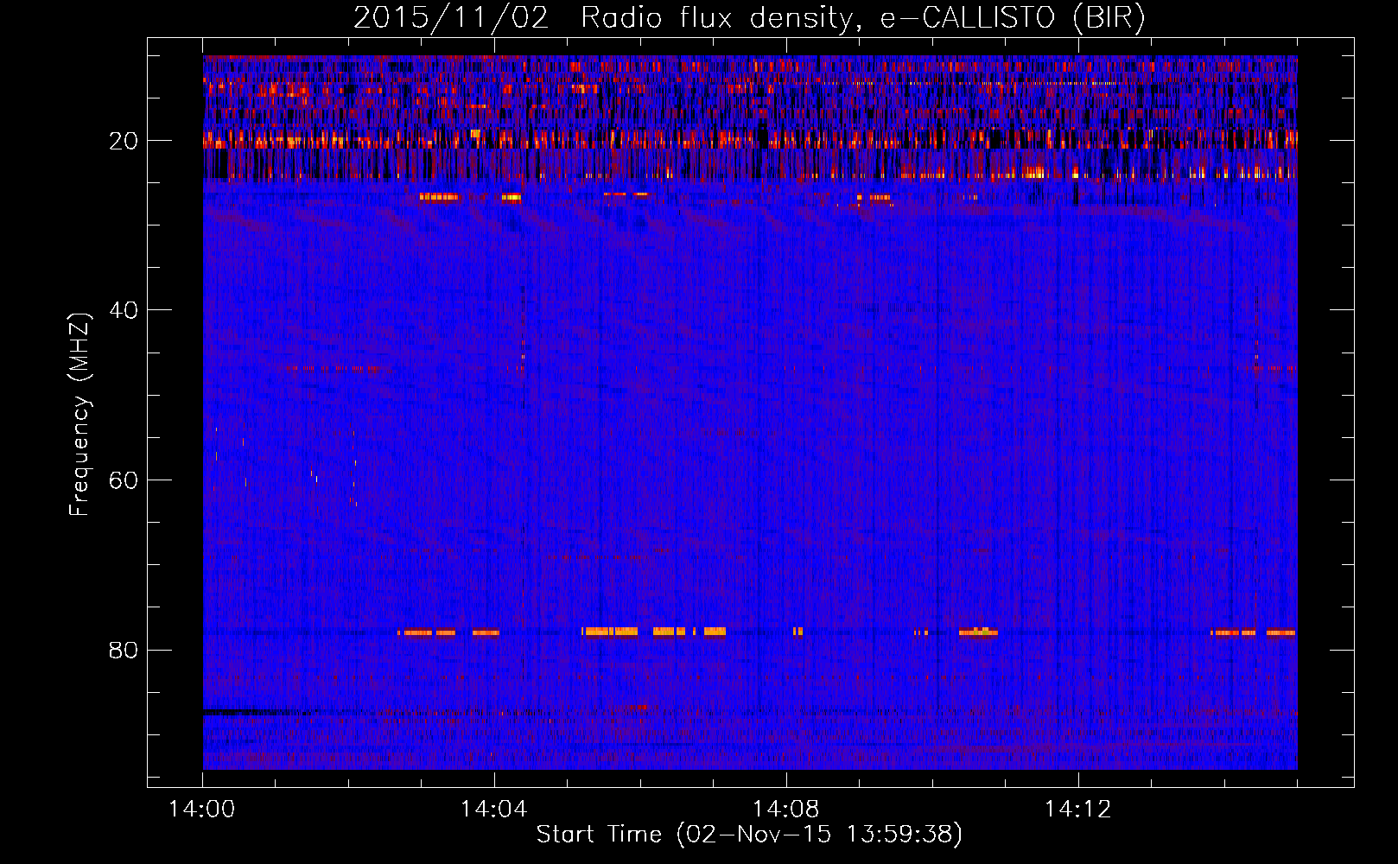The image size is (1398, 864).
Task: Click the 80 frequency tick label
Action: pos(124,650)
